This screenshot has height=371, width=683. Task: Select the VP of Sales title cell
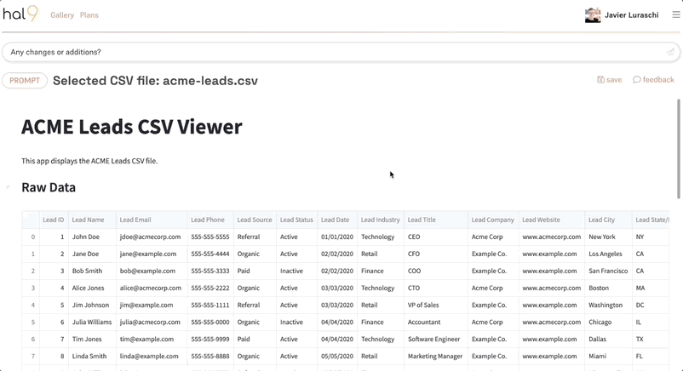423,305
